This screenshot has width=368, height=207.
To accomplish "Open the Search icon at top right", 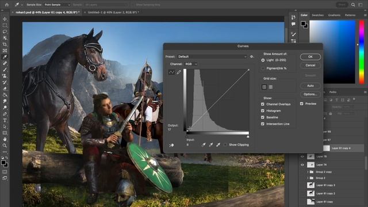I will 353,5.
